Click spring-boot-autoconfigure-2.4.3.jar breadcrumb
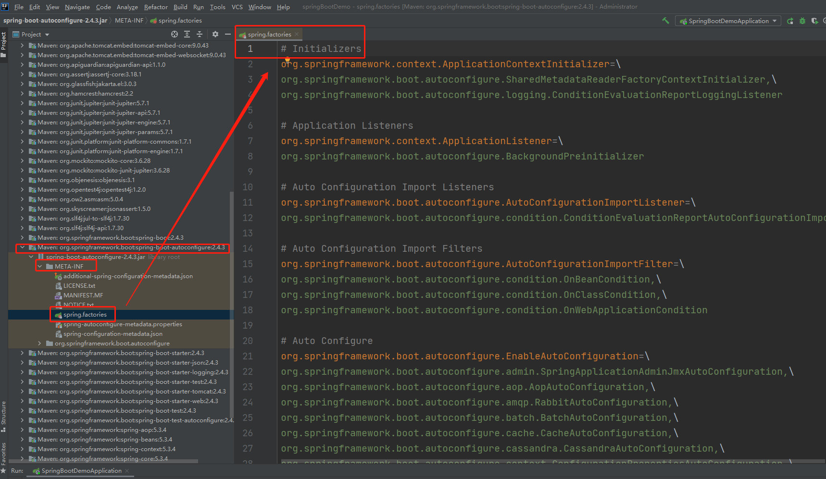This screenshot has width=826, height=479. pyautogui.click(x=55, y=21)
